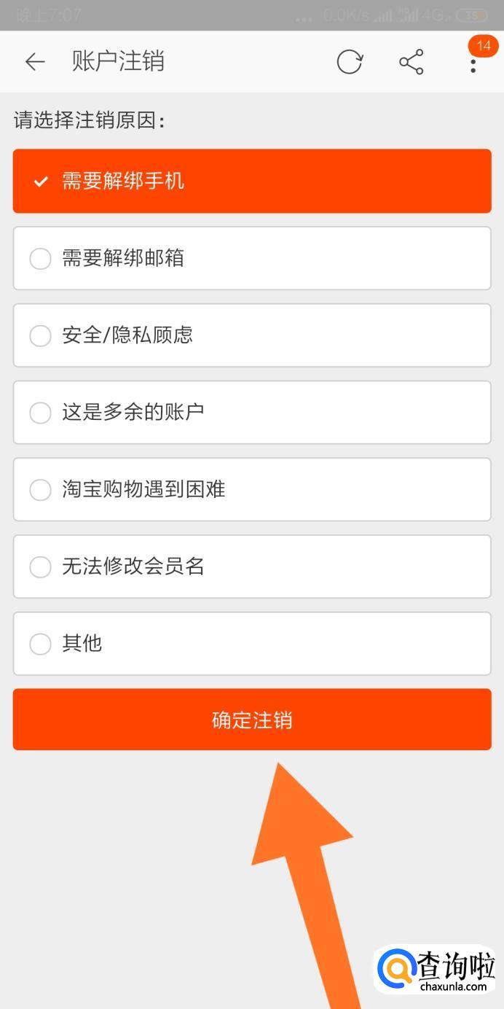
Task: Click the 查询啦 magnifier logo watermark
Action: [x=397, y=971]
